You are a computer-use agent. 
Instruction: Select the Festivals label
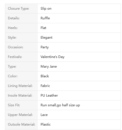15,57
